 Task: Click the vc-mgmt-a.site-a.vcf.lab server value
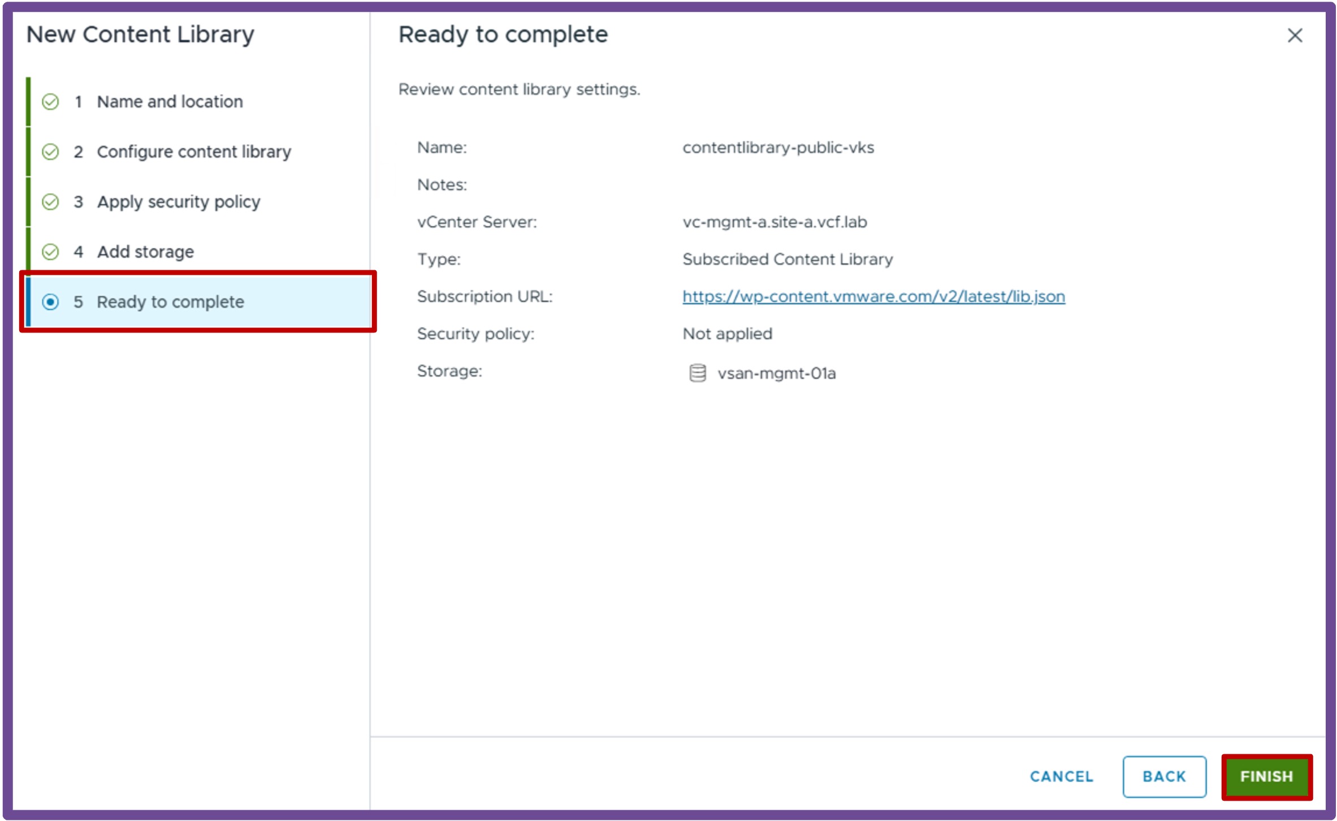click(774, 222)
